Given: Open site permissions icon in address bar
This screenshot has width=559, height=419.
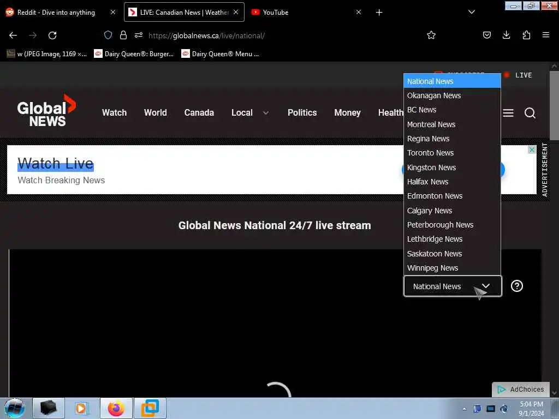Looking at the screenshot, I should 139,35.
